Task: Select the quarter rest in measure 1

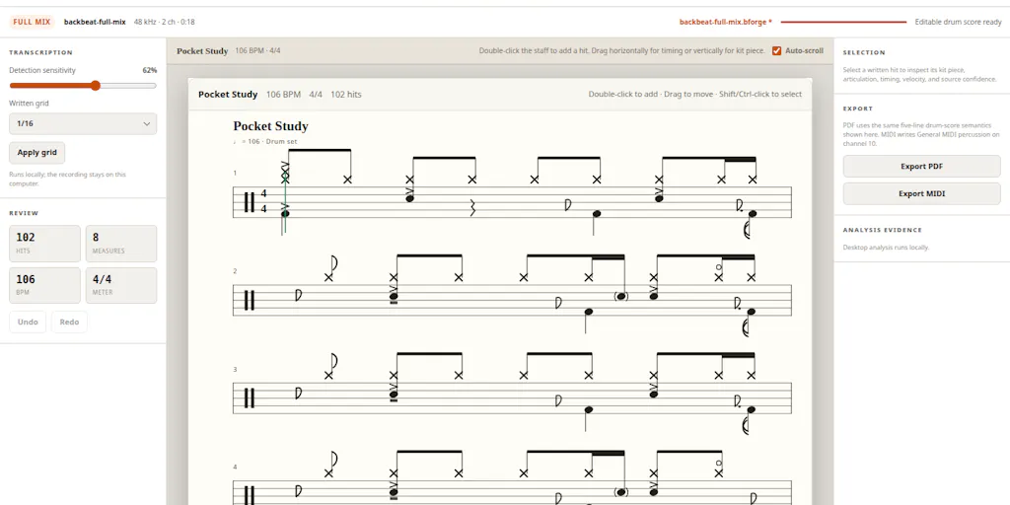Action: point(472,207)
